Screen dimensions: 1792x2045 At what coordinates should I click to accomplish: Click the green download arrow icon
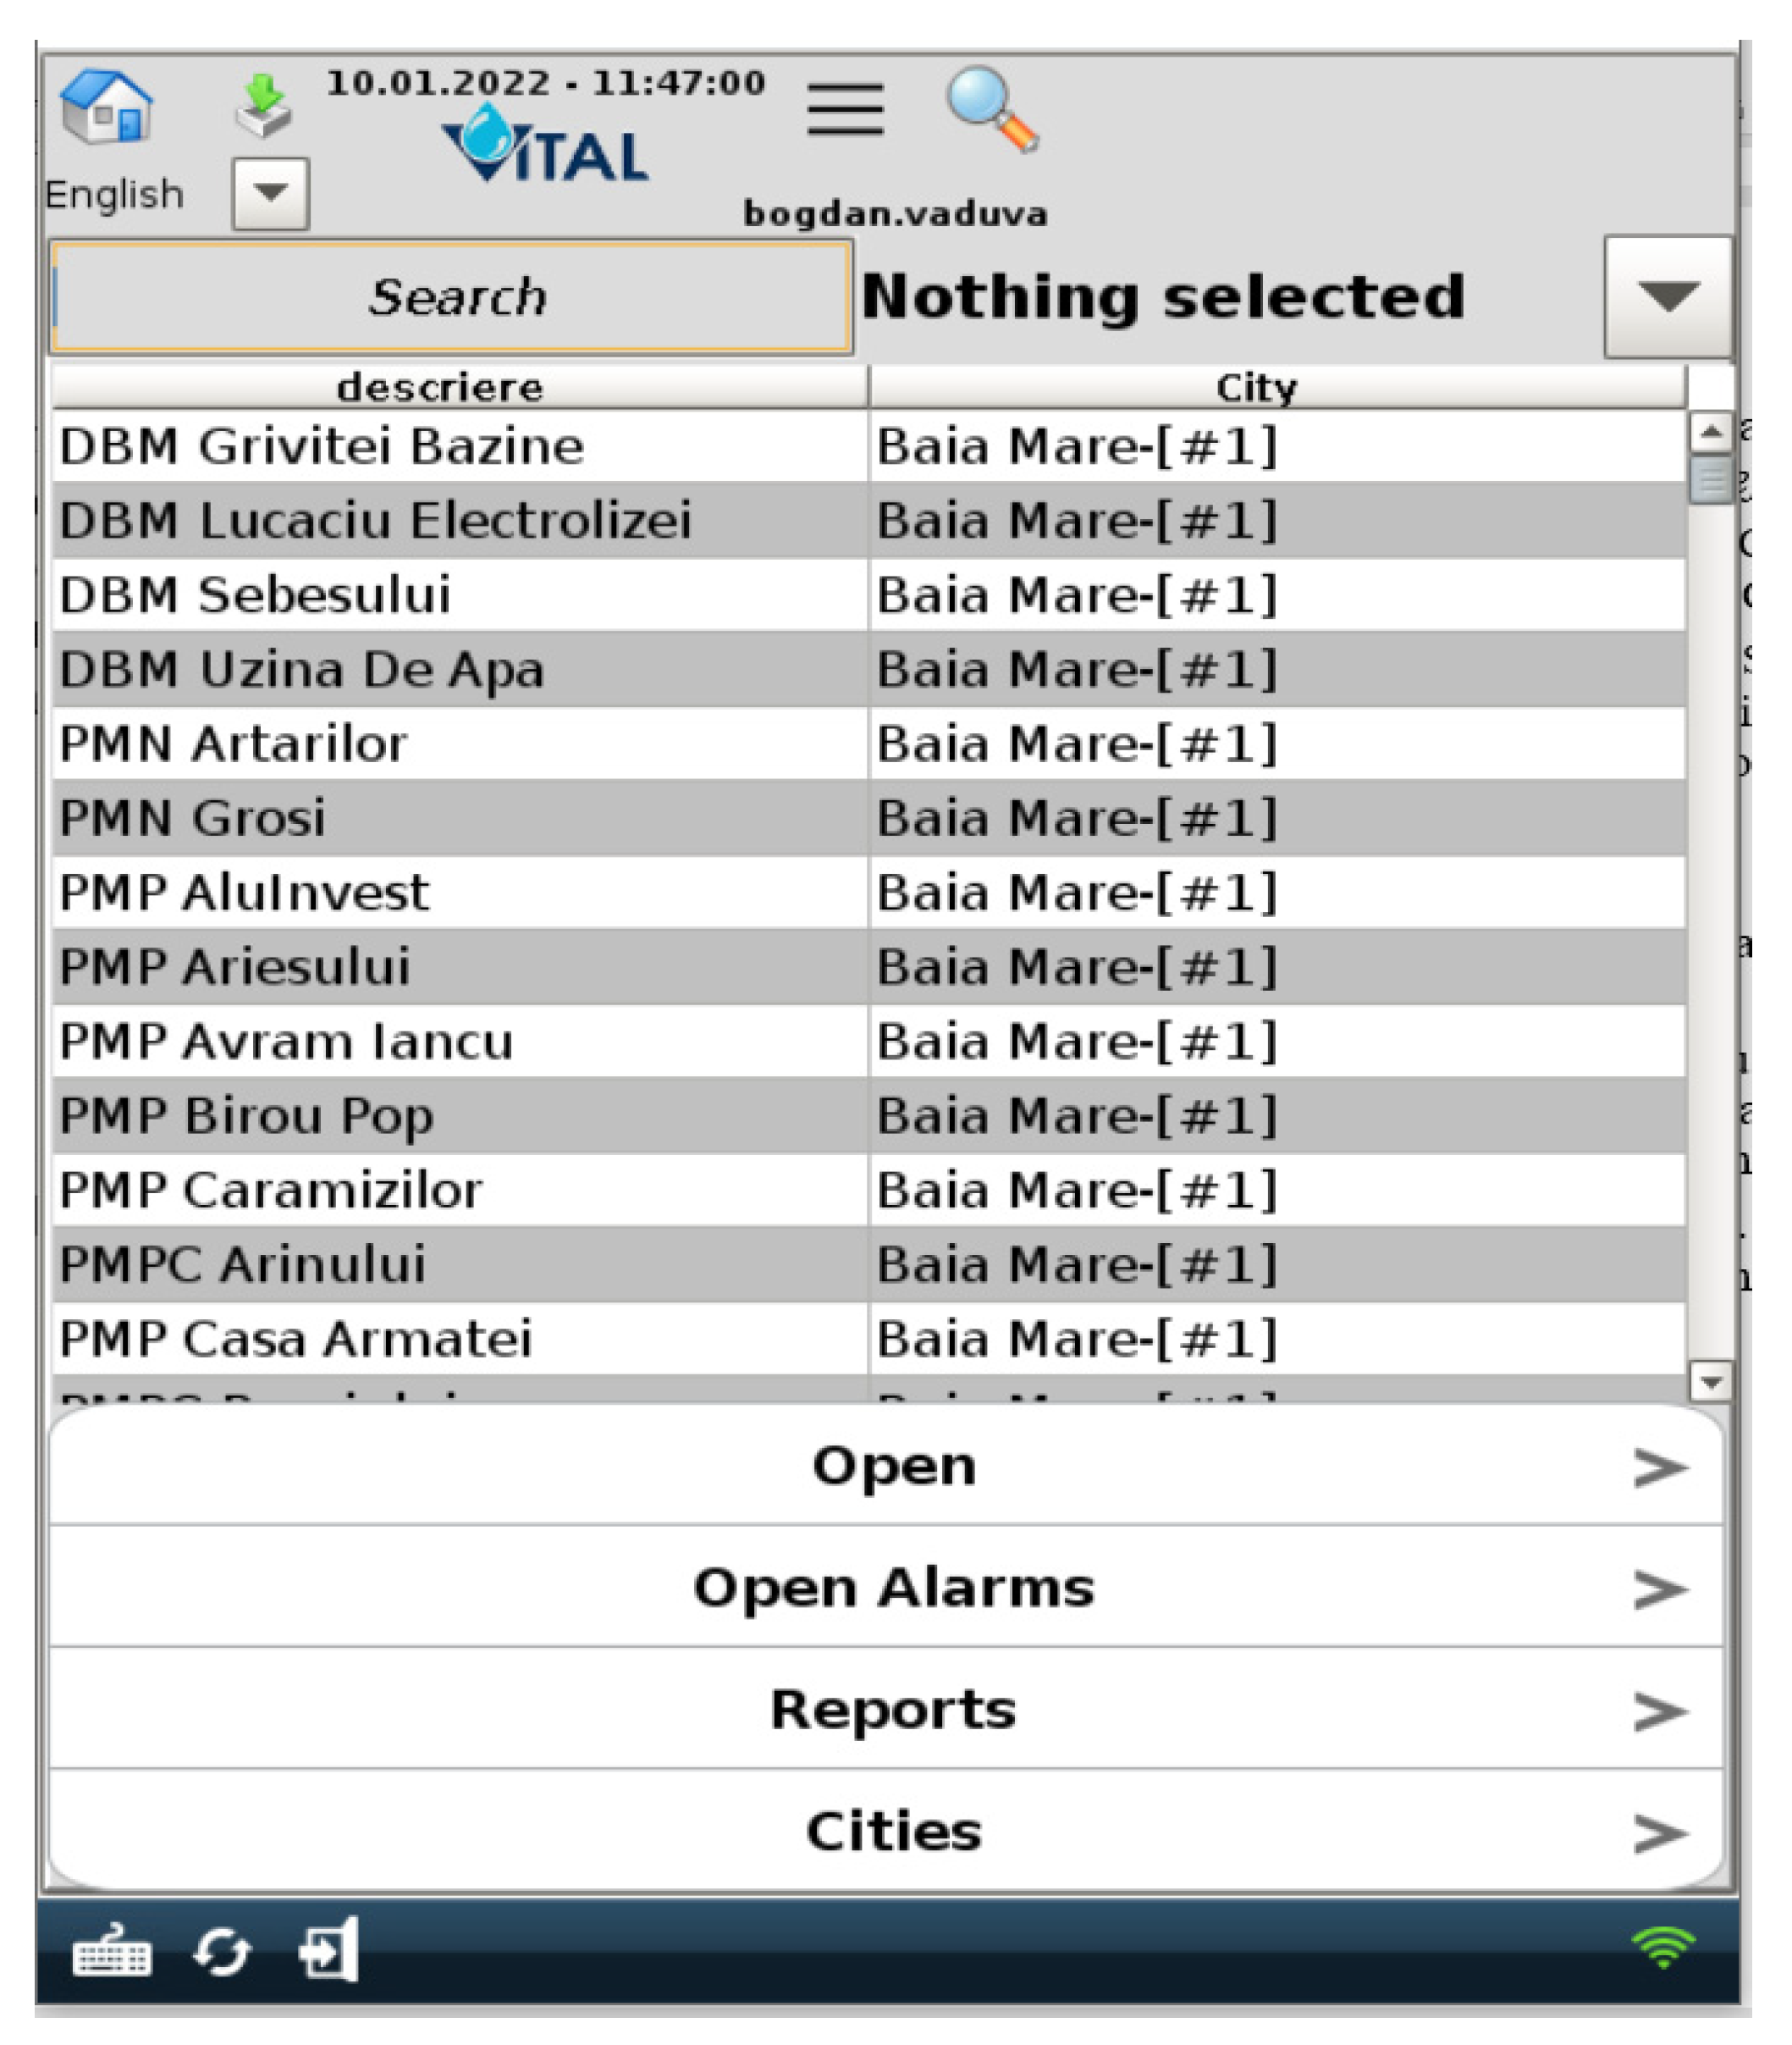point(264,106)
